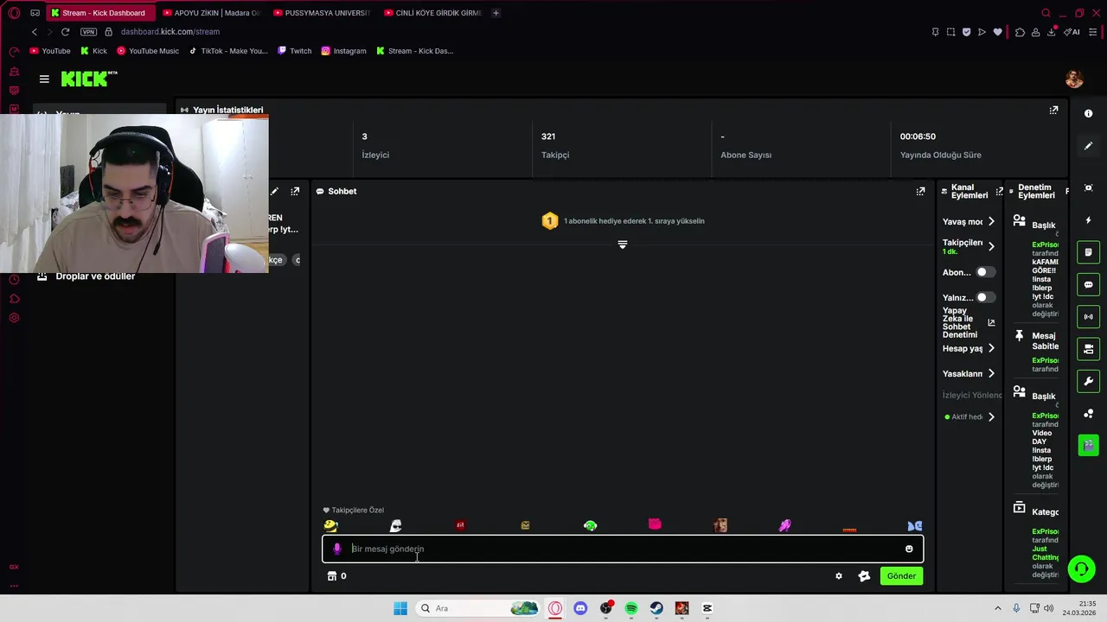
Task: Open the emoji picker in chat box
Action: tap(909, 549)
